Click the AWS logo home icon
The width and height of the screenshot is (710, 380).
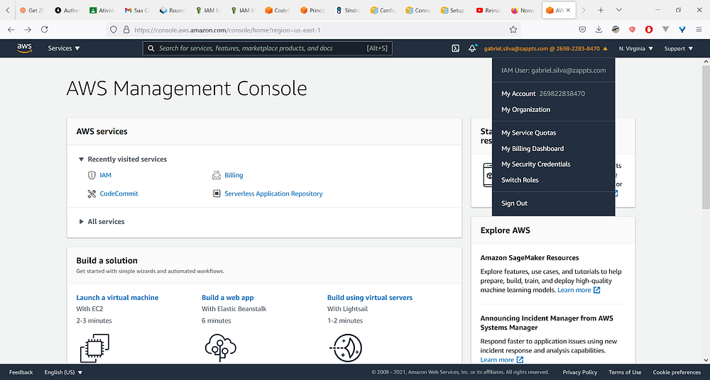(24, 48)
